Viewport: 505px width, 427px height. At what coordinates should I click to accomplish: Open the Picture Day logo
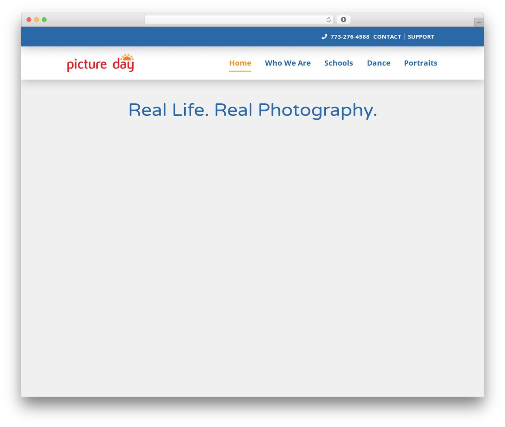pyautogui.click(x=101, y=63)
